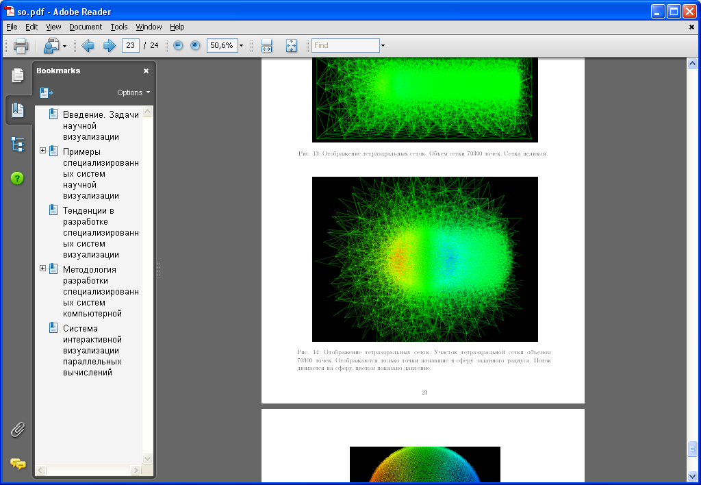Click the page number field

(131, 46)
